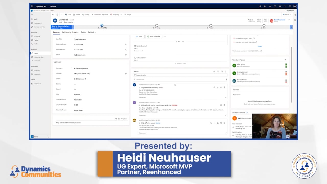Open the Dynamics 365 app launcher waffle

click(32, 6)
